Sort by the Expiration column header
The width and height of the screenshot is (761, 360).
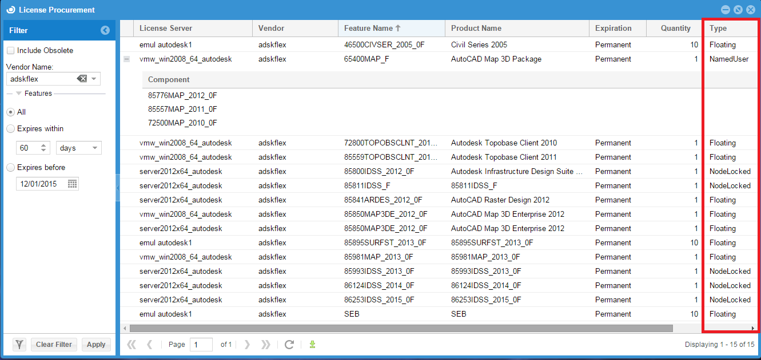613,28
